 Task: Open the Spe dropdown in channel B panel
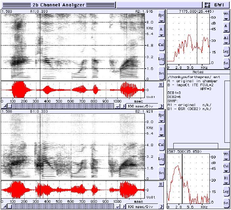click(161, 117)
